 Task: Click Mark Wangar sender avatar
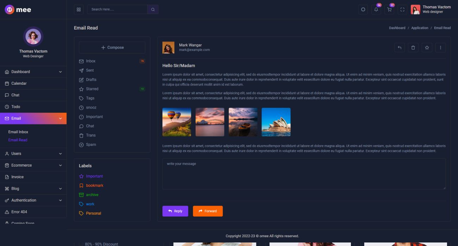click(x=168, y=48)
